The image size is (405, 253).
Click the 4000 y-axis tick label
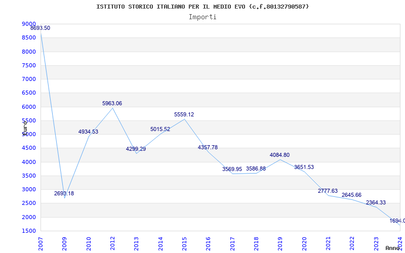pyautogui.click(x=29, y=162)
